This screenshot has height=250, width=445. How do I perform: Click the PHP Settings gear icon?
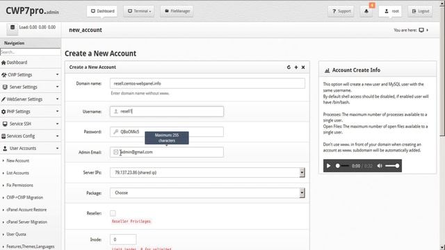3,112
